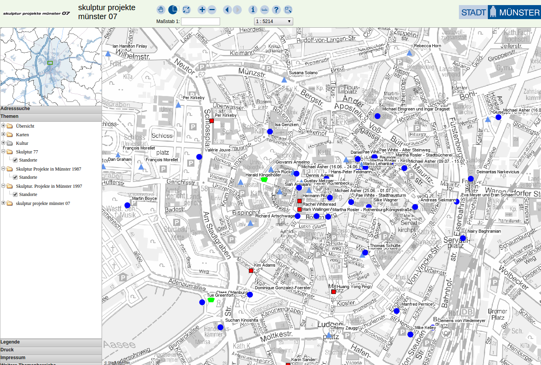Zoom in with the plus button
The image size is (541, 365).
coord(202,10)
